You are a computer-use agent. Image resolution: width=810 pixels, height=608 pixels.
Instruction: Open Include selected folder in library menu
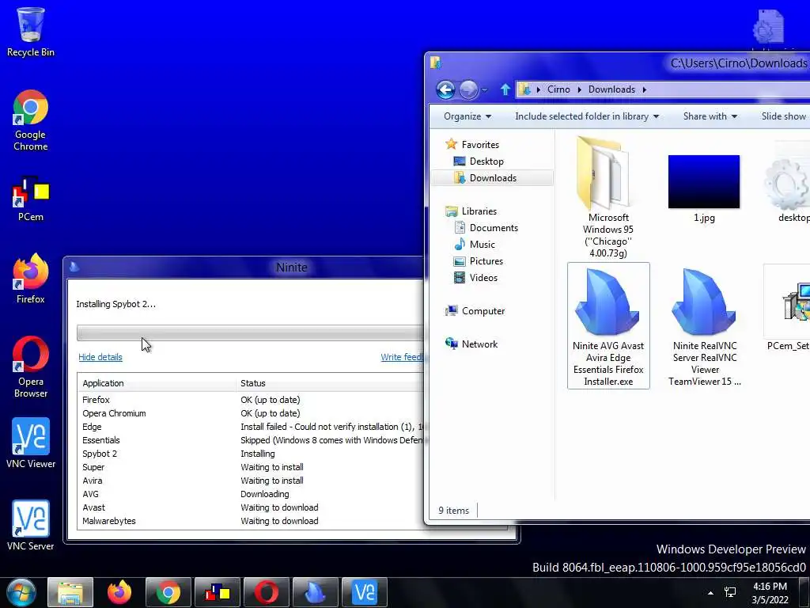coord(587,116)
